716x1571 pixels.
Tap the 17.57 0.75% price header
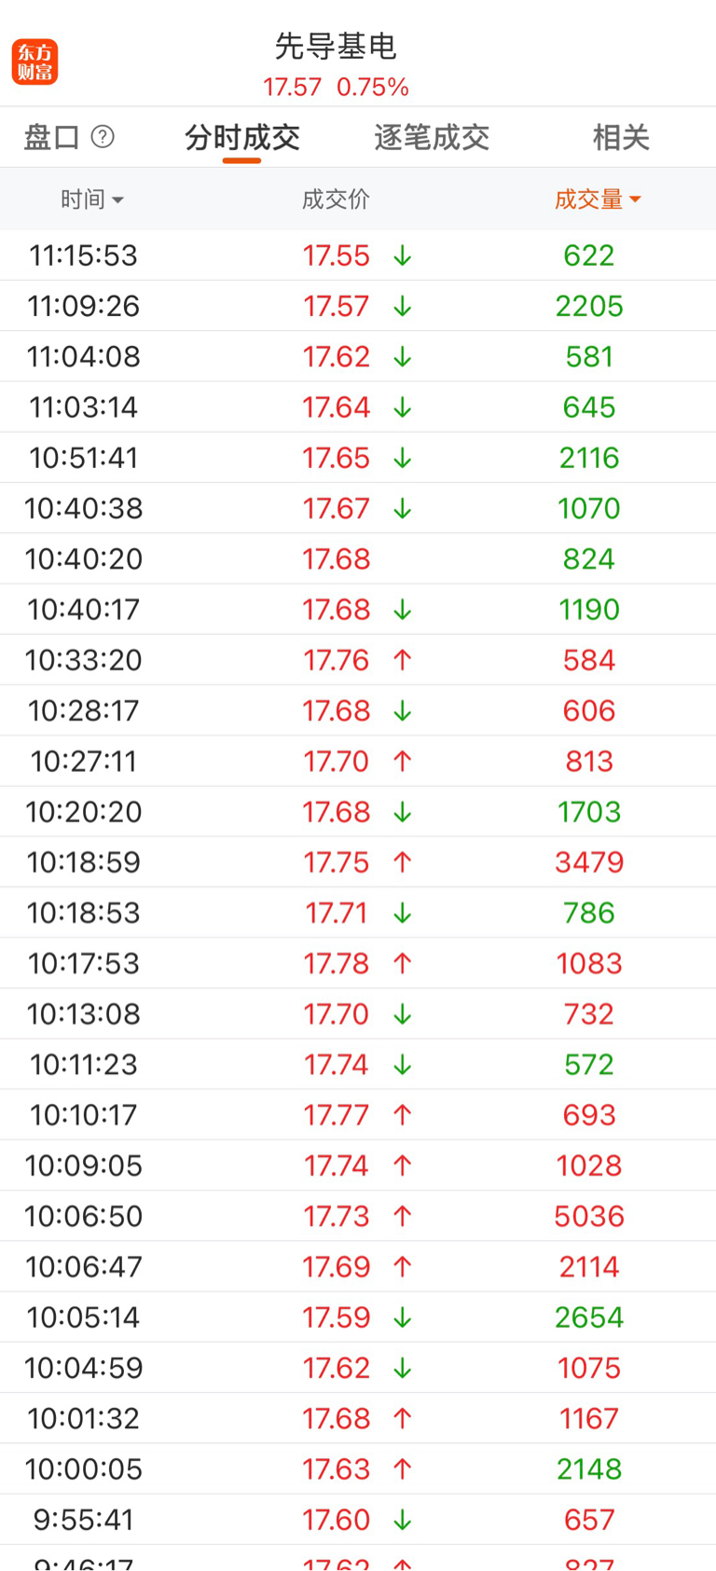[x=336, y=88]
